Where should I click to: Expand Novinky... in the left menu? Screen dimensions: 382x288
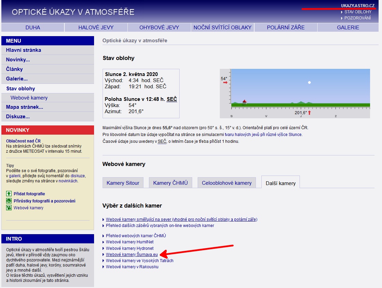point(18,60)
